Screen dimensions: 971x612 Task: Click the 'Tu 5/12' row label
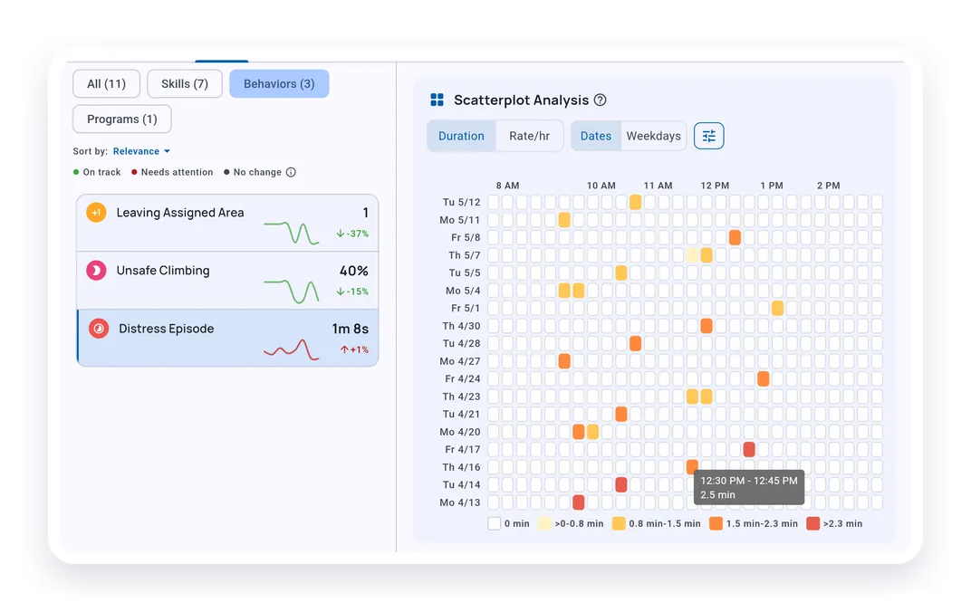pos(461,202)
